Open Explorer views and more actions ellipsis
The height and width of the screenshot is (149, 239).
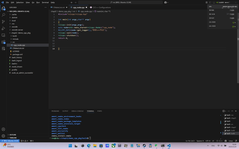click(45, 8)
